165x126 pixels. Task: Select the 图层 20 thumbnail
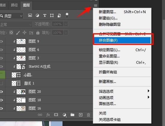coord(21,92)
